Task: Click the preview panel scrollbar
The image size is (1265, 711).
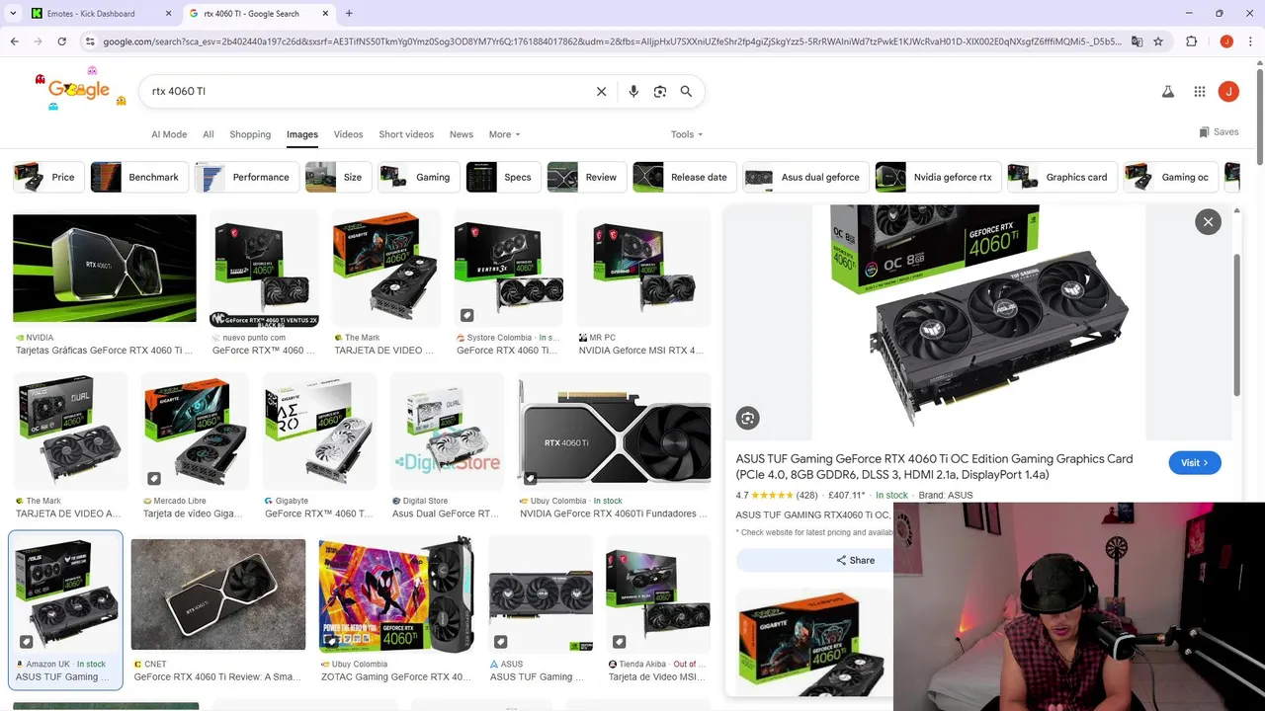Action: (1236, 326)
